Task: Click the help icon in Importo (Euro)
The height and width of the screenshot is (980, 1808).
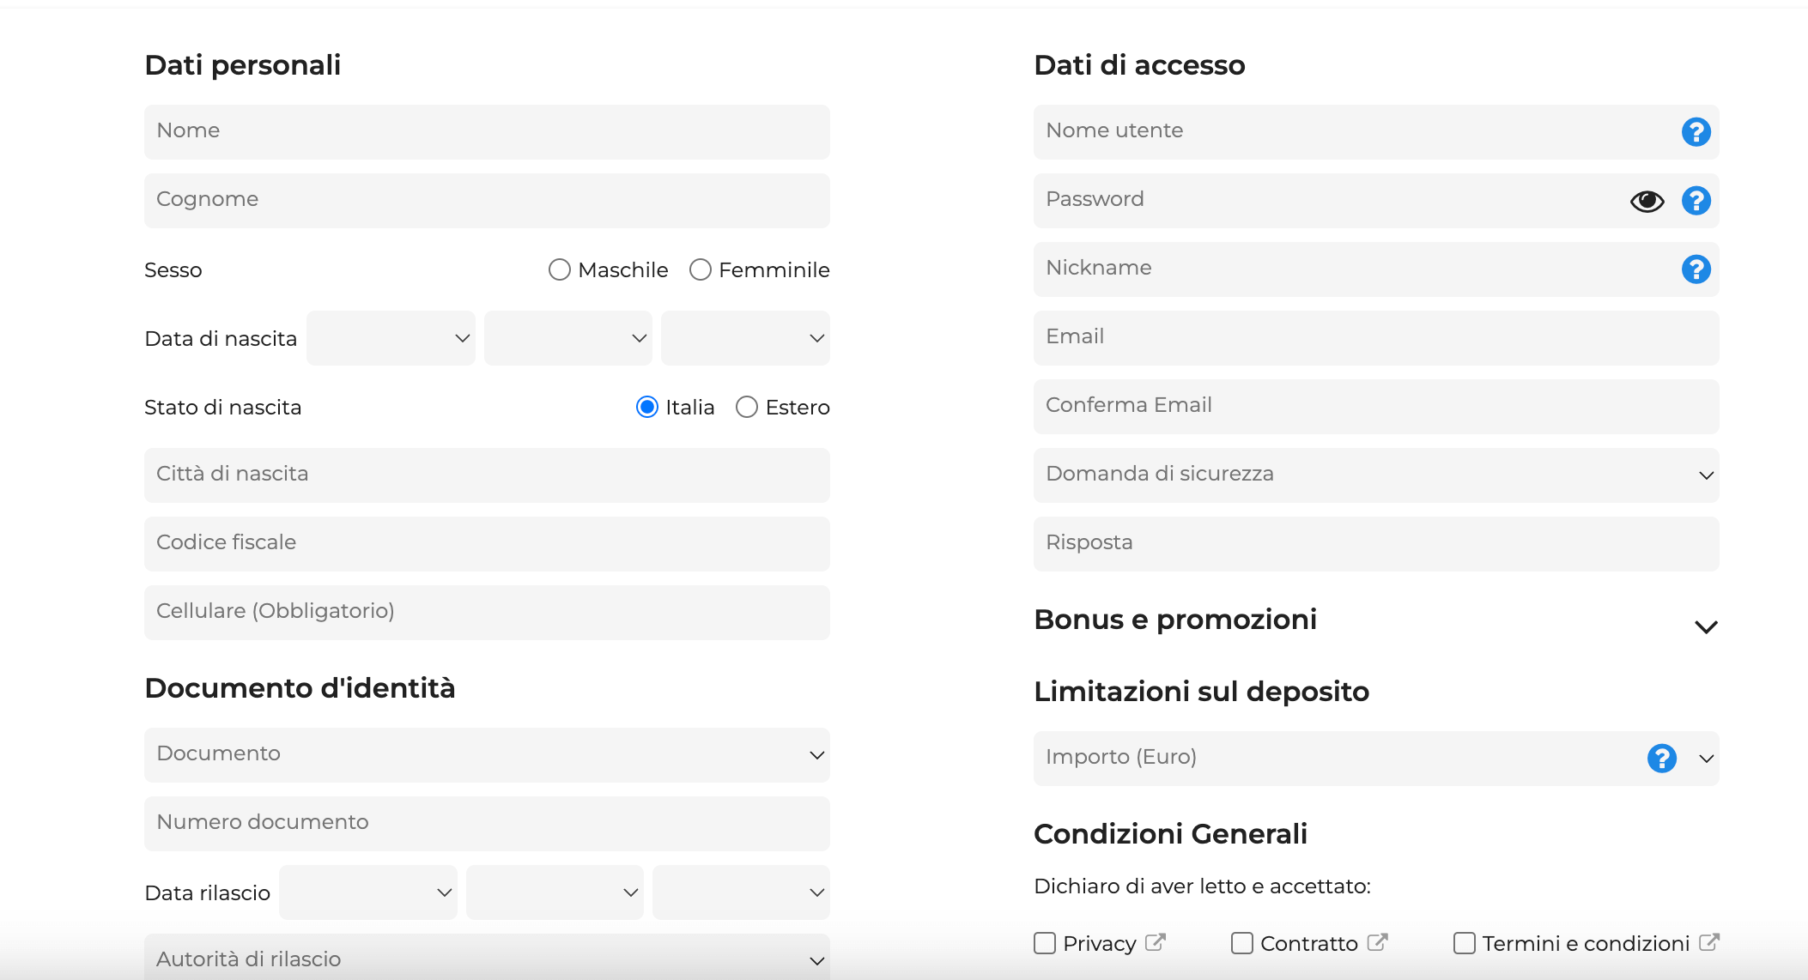Action: click(x=1661, y=759)
